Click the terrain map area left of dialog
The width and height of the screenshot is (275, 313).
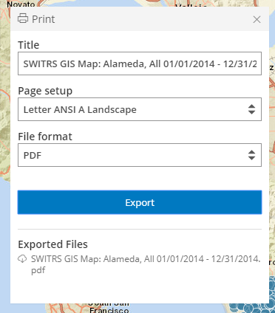click(5, 123)
